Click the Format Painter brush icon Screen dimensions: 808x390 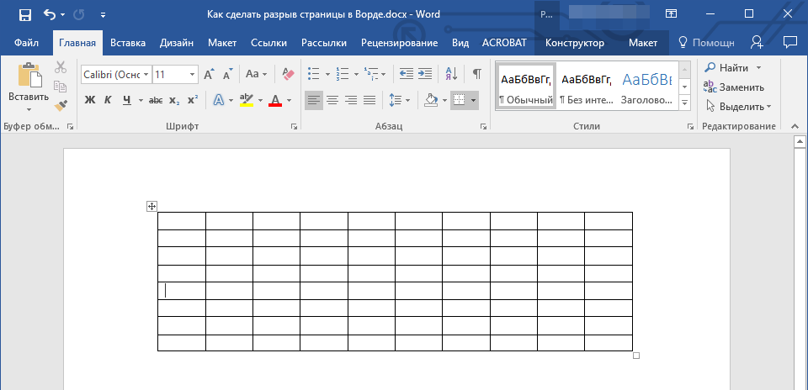(61, 105)
